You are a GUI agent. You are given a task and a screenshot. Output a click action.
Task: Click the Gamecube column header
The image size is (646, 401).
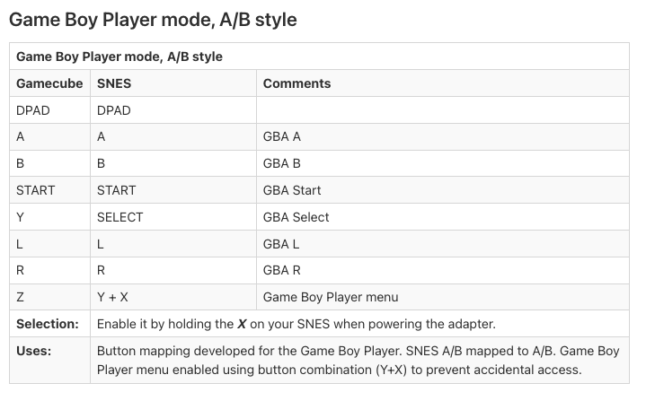pos(49,83)
